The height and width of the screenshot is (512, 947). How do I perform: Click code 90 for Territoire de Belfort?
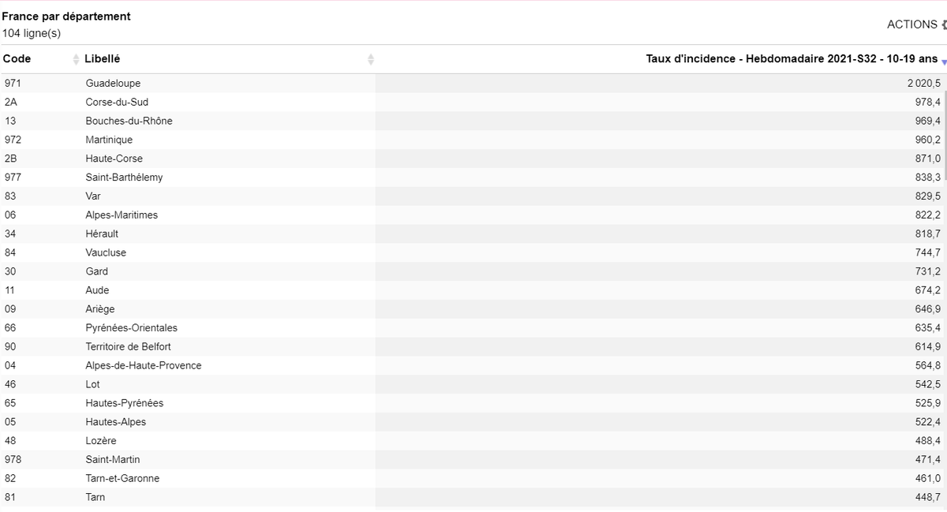pos(10,346)
